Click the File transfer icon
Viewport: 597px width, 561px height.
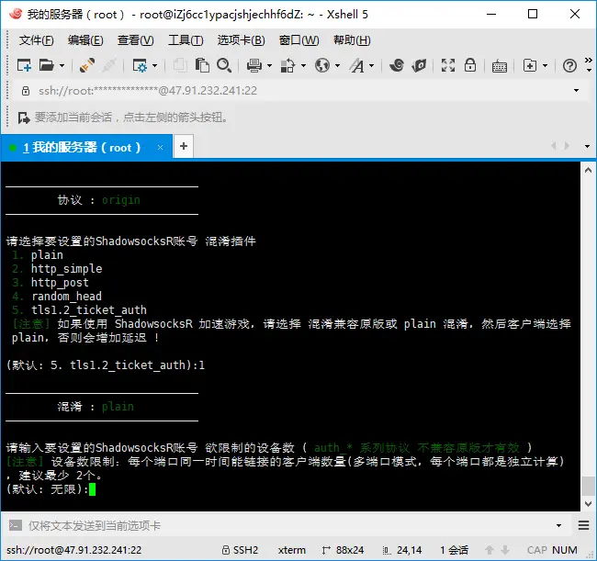tap(287, 65)
